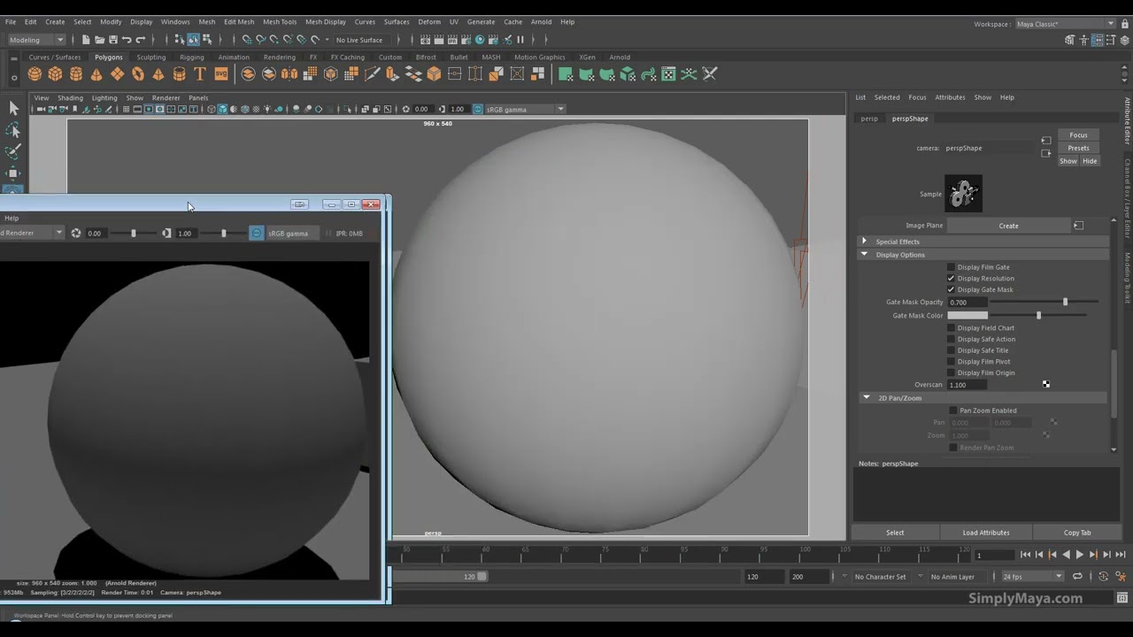Create a polygon cube from the shelf
Viewport: 1133px width, 637px height.
click(55, 74)
